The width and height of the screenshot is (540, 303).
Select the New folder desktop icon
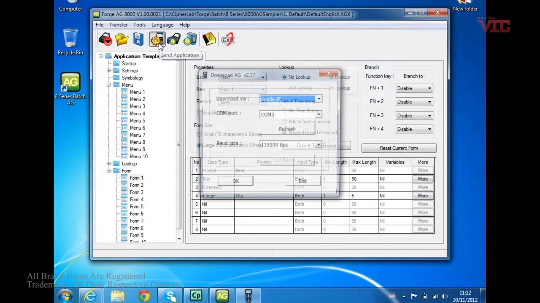pyautogui.click(x=465, y=6)
